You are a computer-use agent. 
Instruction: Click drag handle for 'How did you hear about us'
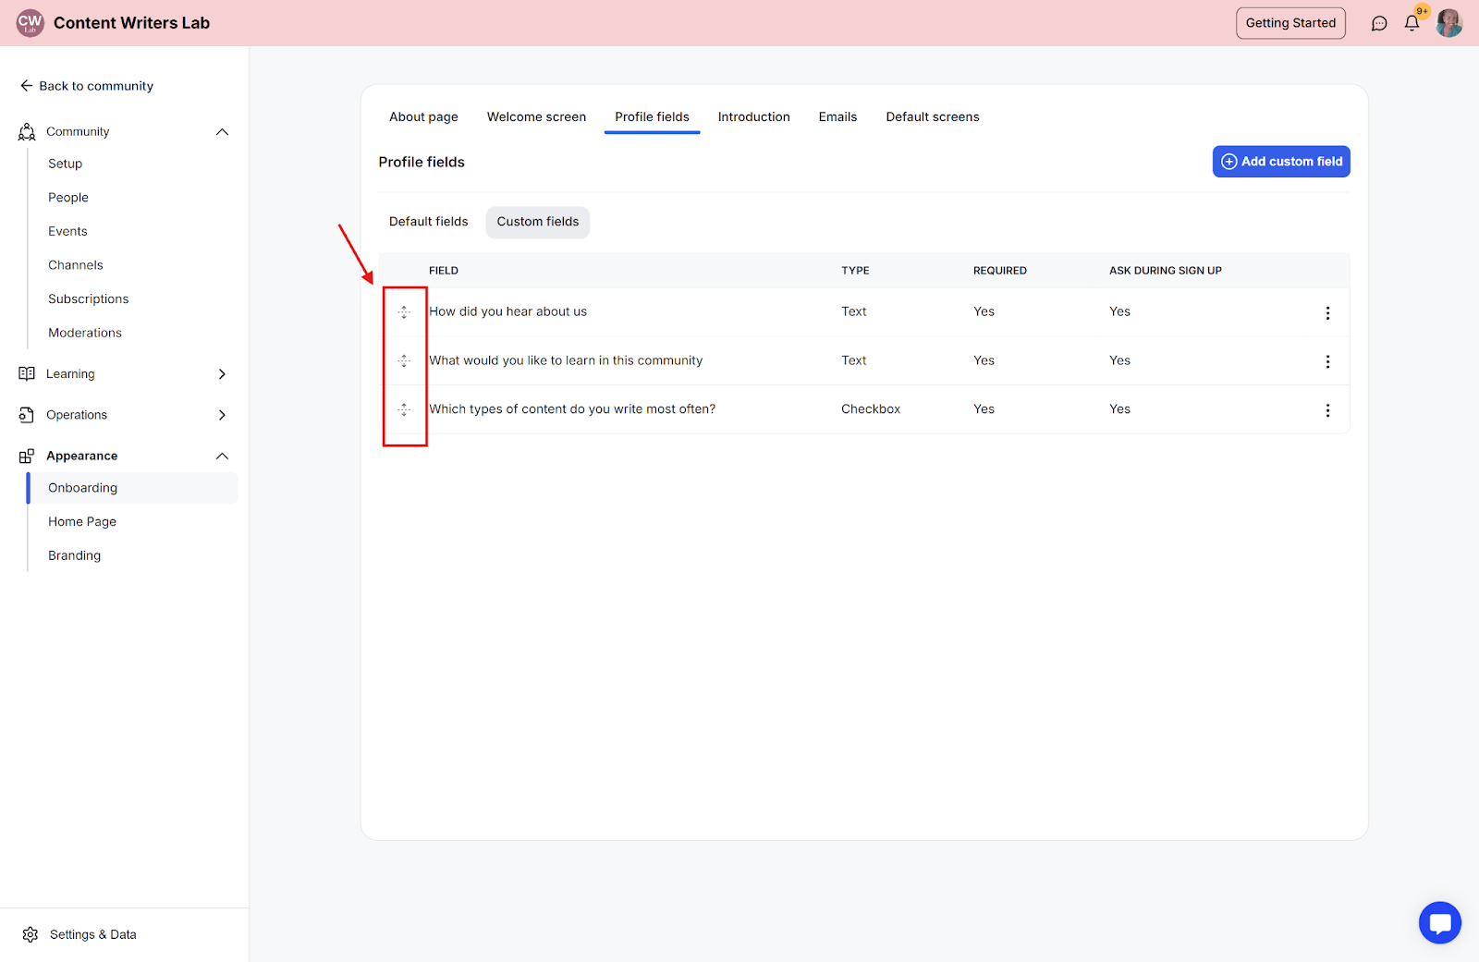pyautogui.click(x=404, y=312)
